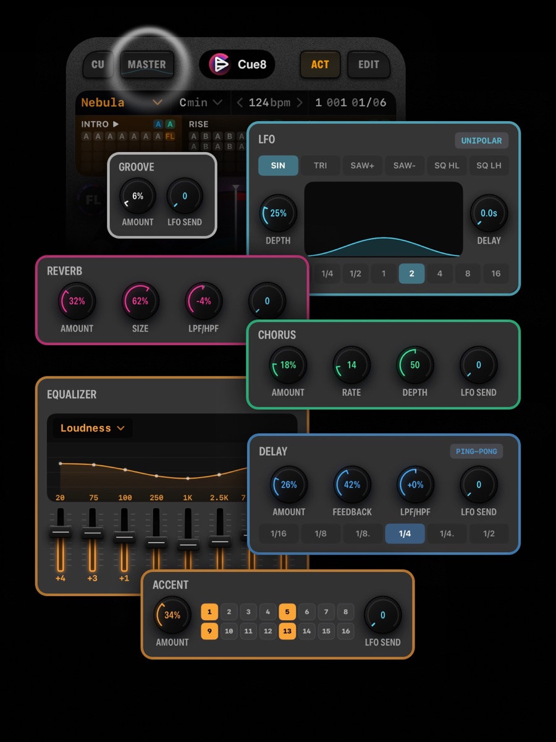This screenshot has height=742, width=556.
Task: Click the Delay AMOUNT knob
Action: click(289, 485)
